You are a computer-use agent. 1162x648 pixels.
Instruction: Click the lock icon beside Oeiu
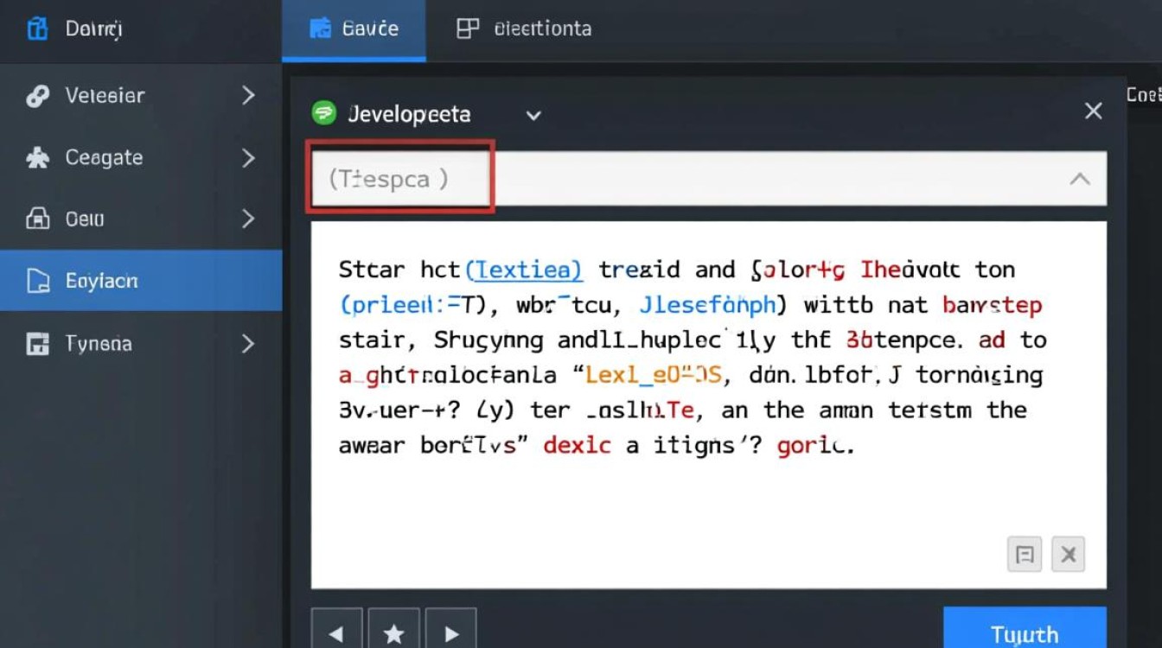coord(37,219)
